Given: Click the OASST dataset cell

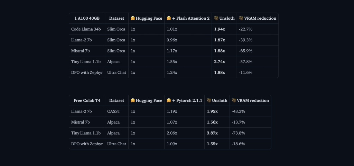Looking at the screenshot, I should tap(114, 111).
